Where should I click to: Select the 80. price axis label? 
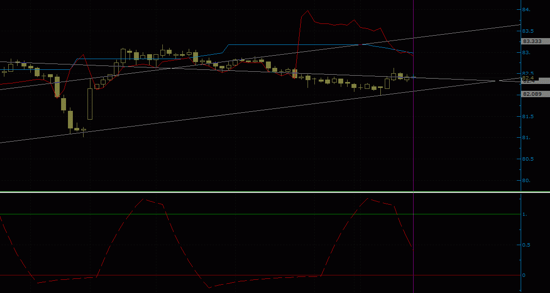527,181
